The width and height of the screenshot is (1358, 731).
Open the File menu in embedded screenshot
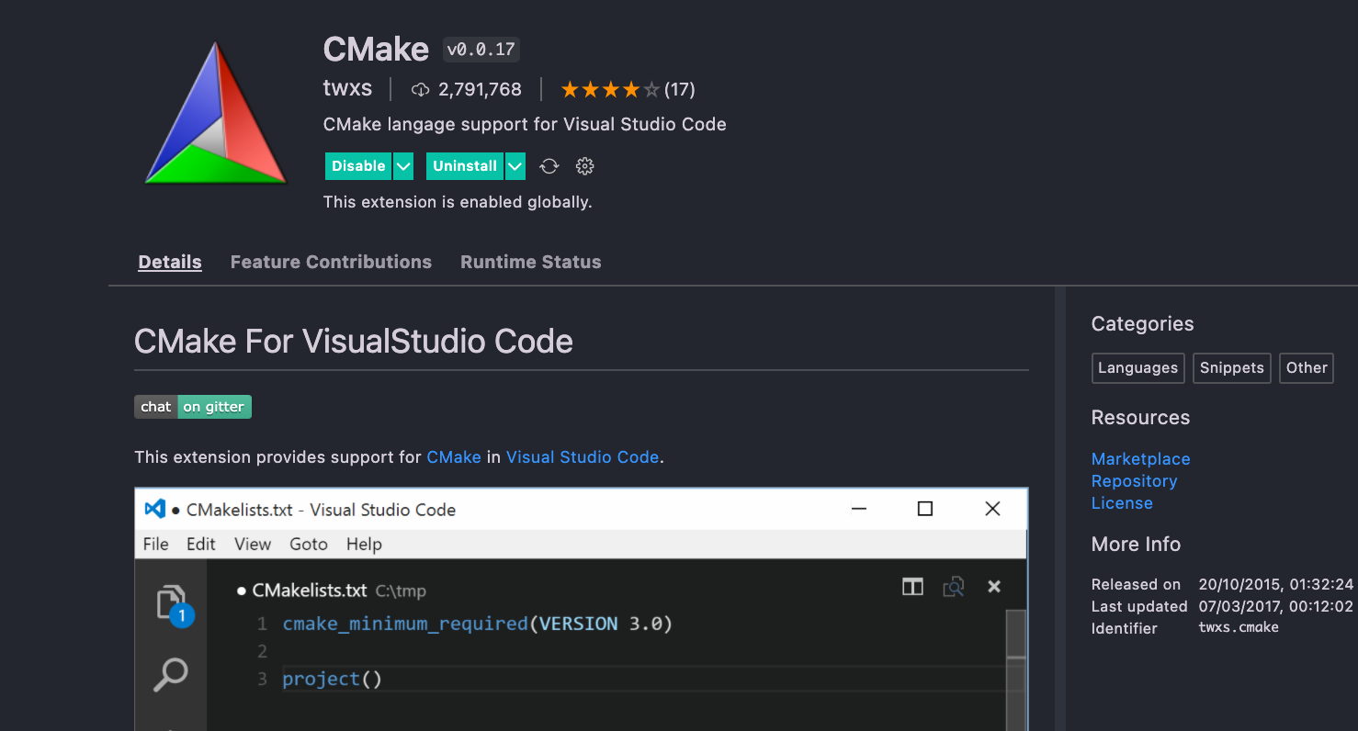click(156, 544)
